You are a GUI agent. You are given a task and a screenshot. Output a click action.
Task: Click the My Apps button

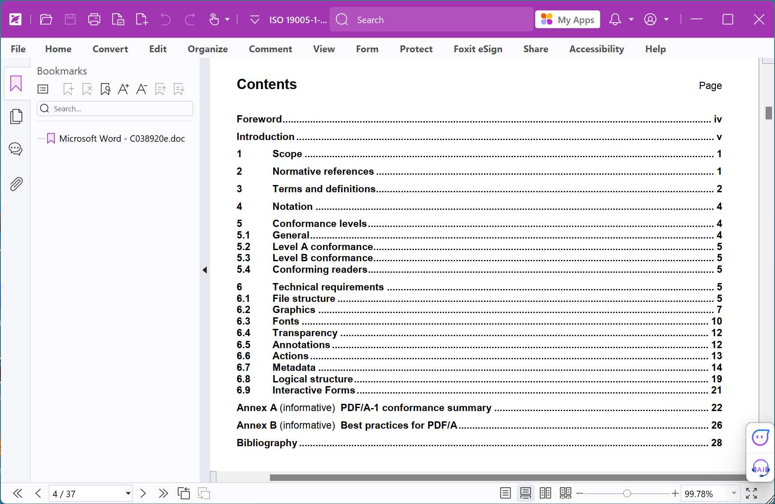coord(567,19)
